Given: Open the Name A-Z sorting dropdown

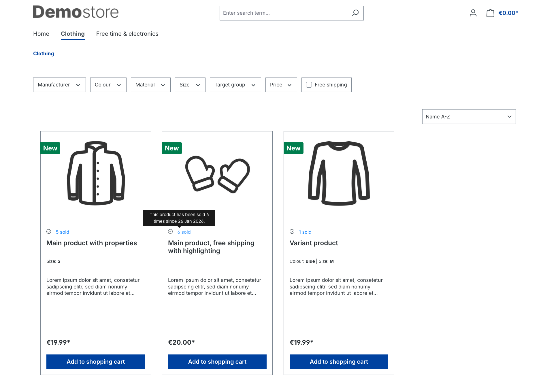Looking at the screenshot, I should click(469, 117).
